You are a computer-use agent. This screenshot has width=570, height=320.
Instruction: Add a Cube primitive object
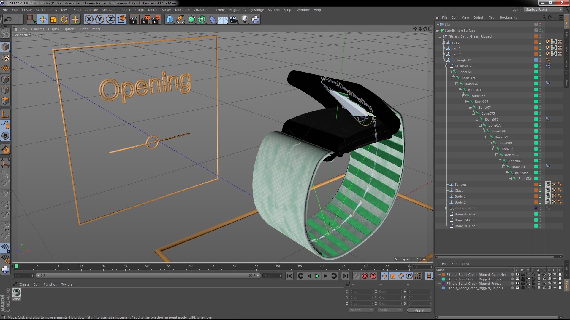coord(170,20)
